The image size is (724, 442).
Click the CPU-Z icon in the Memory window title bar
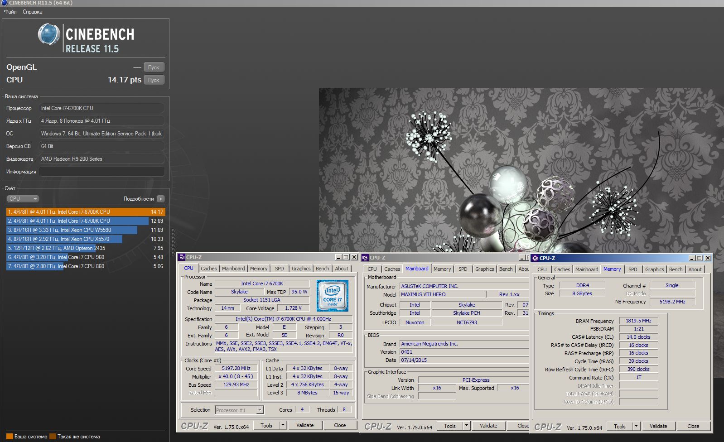point(535,258)
